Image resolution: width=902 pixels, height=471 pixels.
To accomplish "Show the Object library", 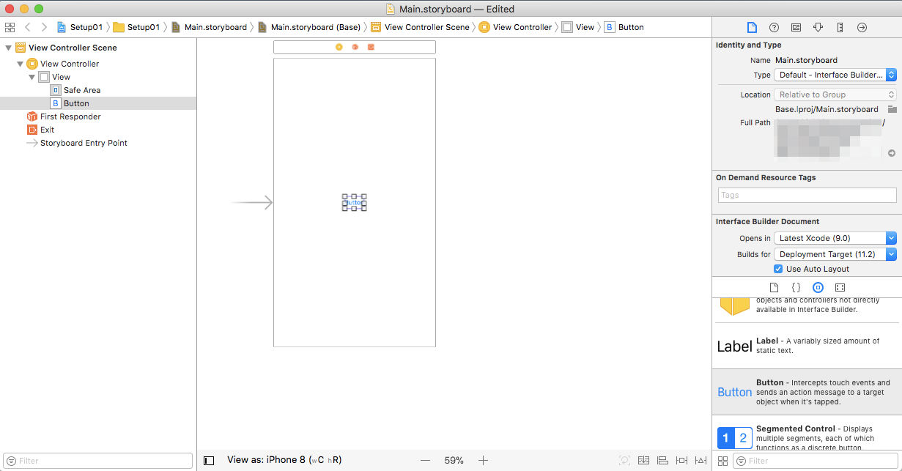I will coord(818,287).
